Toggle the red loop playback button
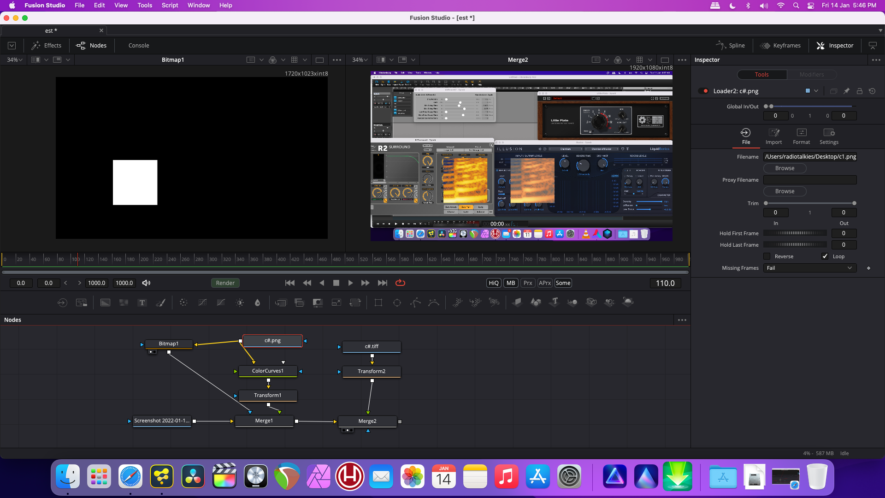 [400, 283]
